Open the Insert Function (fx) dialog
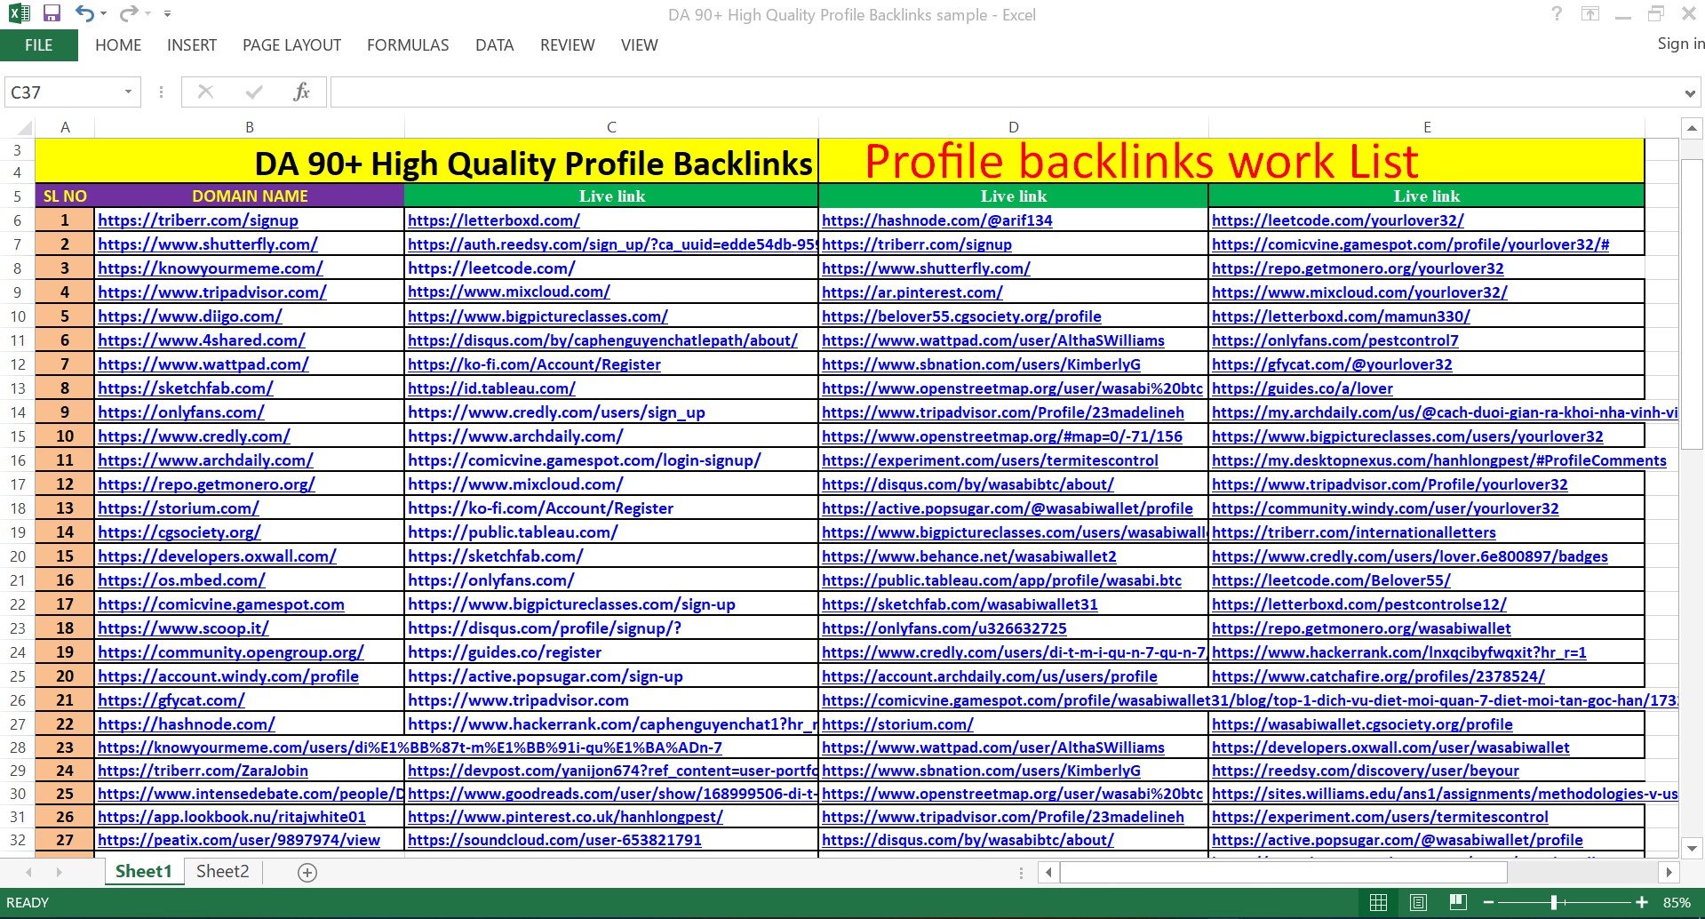 pos(302,92)
